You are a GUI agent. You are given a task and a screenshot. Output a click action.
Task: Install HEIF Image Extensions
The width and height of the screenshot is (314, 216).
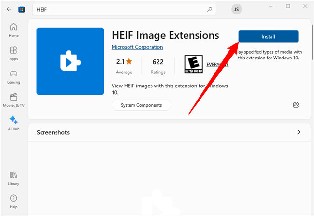click(268, 36)
